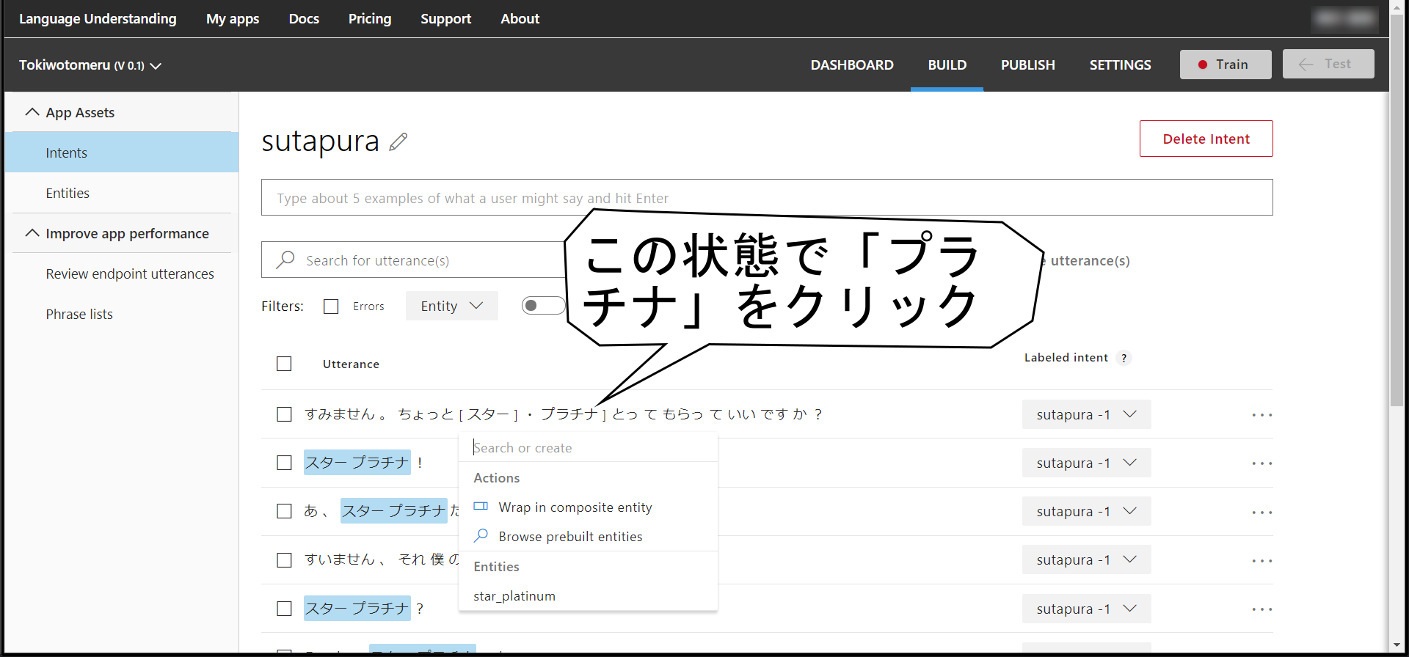Click the word プラチナ in the first utterance
The image size is (1409, 657).
(x=569, y=414)
